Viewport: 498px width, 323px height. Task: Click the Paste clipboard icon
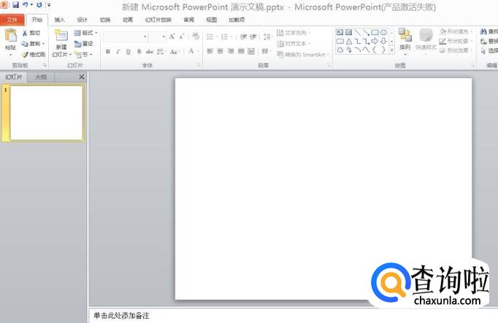point(11,36)
